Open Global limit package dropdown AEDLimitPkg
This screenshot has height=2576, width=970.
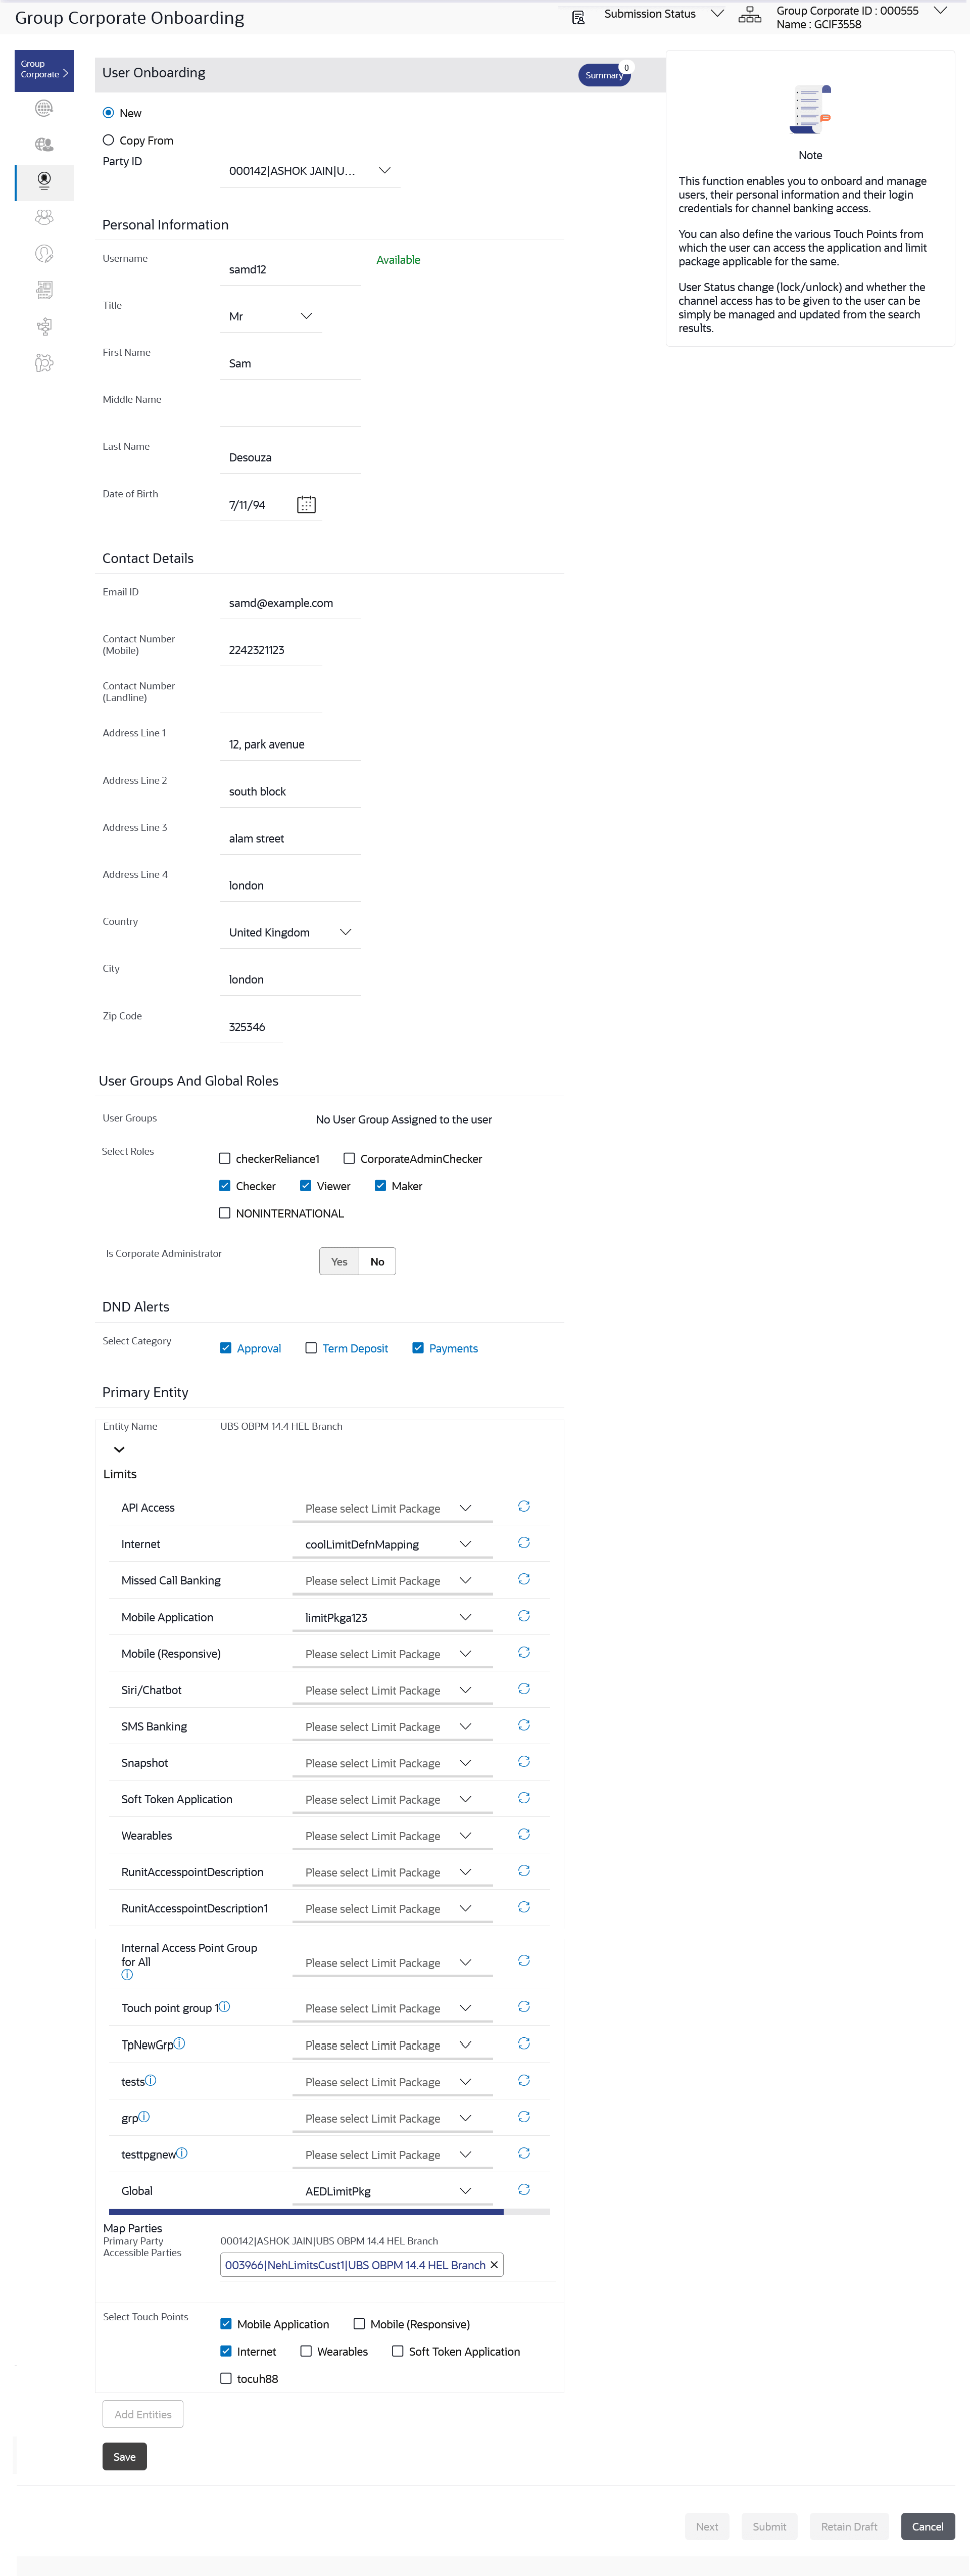pos(465,2191)
